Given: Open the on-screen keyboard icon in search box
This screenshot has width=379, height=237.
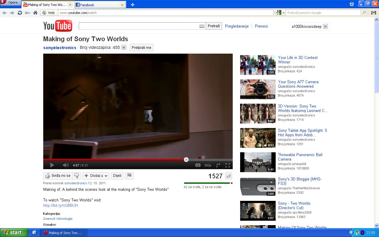Looking at the screenshot, I should pos(202,26).
